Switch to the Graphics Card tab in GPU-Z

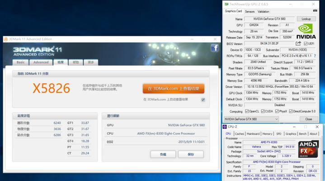pyautogui.click(x=233, y=11)
